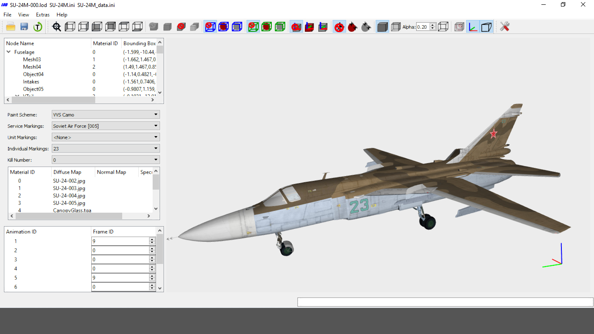
Task: Select the view cube icon right beside the magnifier
Action: (x=70, y=27)
